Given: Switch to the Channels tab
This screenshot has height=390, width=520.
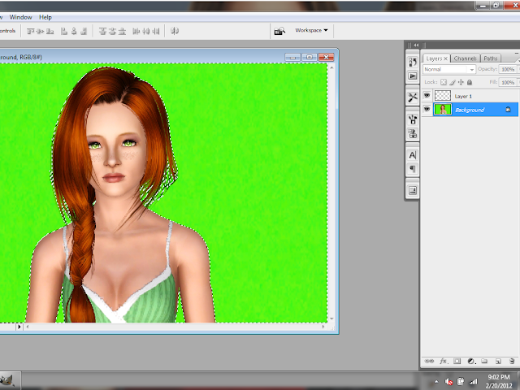Looking at the screenshot, I should (465, 58).
